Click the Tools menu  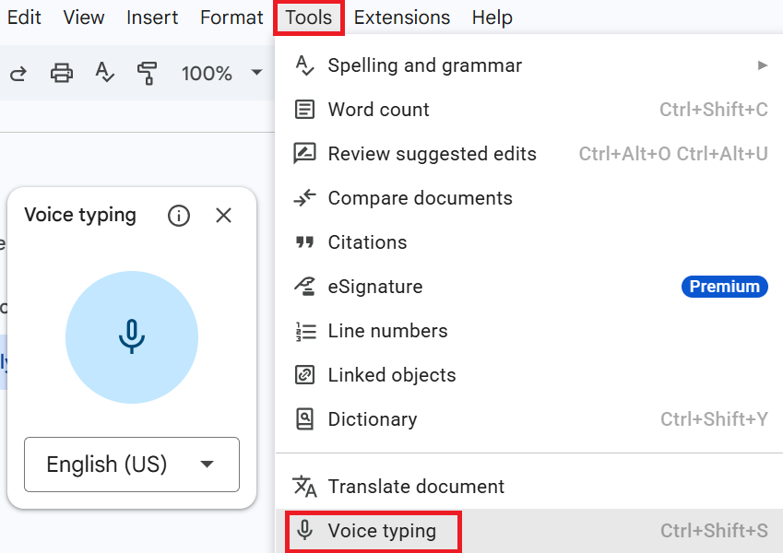click(x=309, y=18)
